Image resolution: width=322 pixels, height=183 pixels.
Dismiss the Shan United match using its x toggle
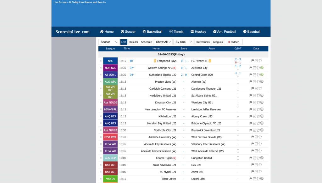(101, 179)
